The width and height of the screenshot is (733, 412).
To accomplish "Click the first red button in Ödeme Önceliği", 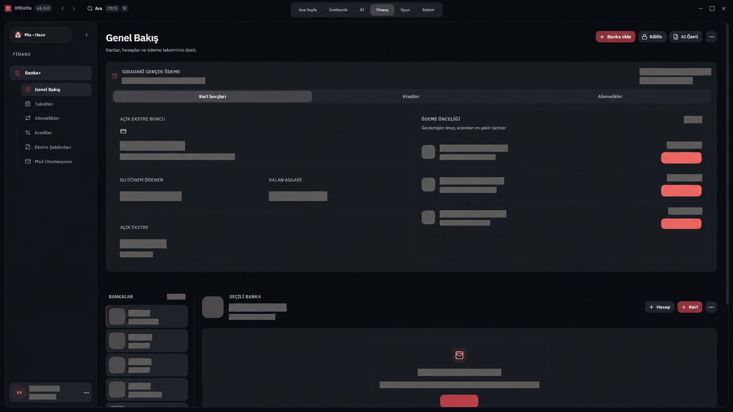I will click(x=681, y=158).
